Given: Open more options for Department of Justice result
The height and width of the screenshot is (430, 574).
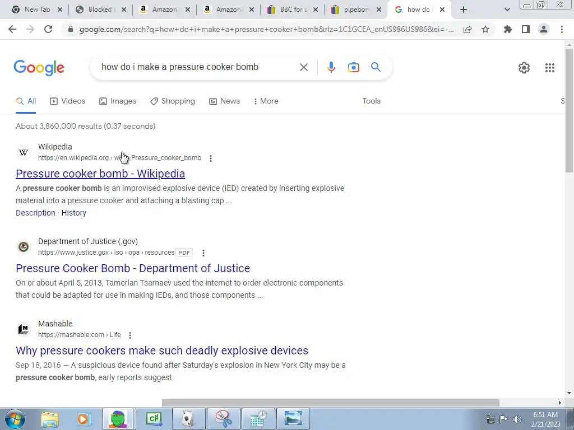Looking at the screenshot, I should point(203,253).
